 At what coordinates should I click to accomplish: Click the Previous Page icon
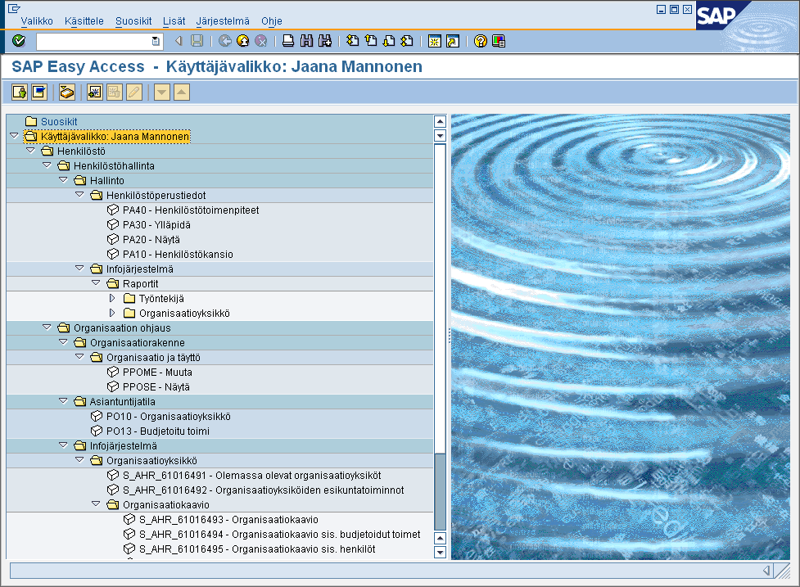371,41
